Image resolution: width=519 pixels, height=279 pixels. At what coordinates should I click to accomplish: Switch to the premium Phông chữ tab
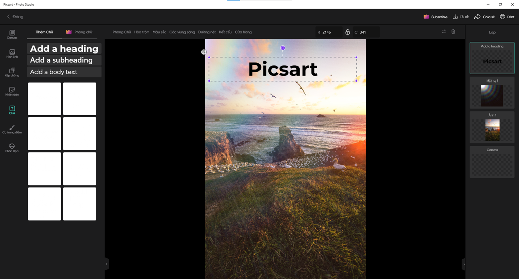(79, 32)
